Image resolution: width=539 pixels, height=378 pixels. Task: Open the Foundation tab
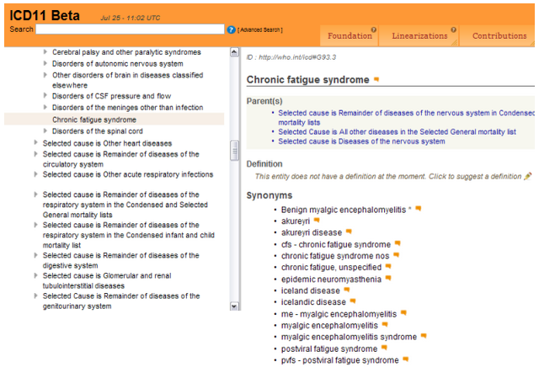350,36
